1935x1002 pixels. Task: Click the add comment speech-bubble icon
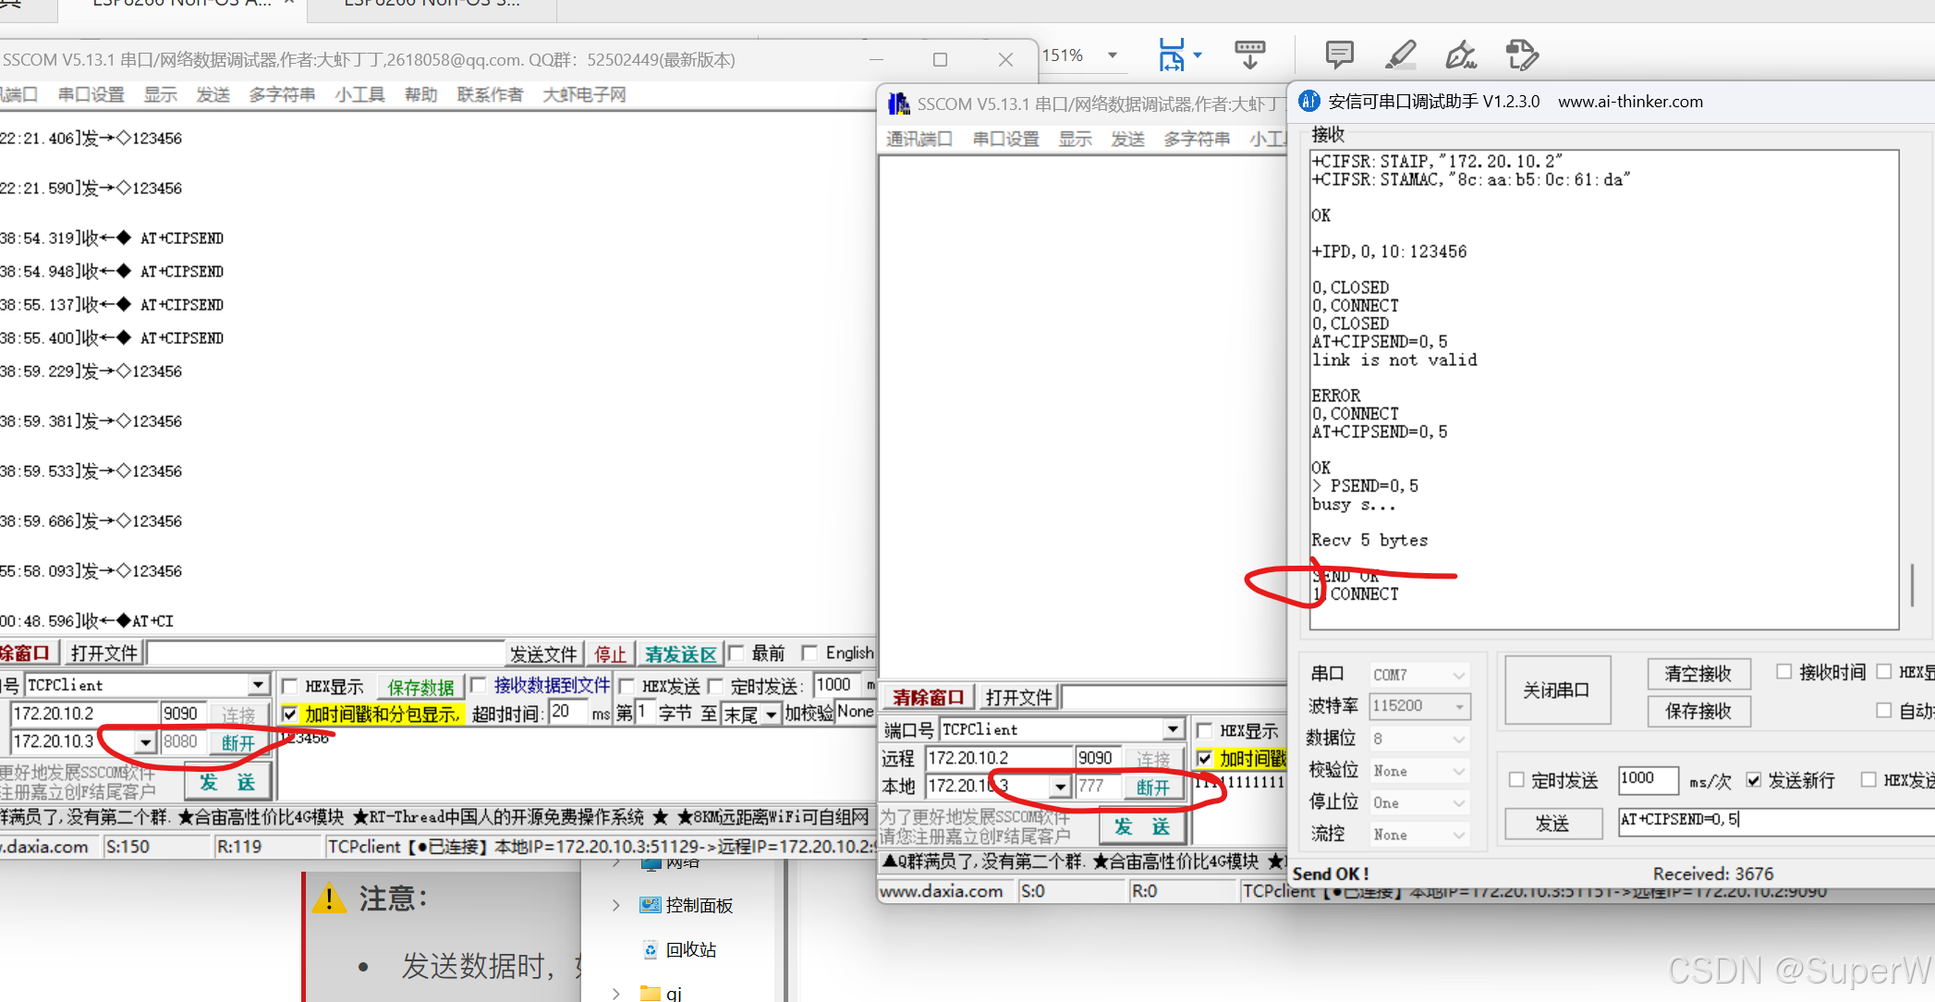coord(1339,55)
